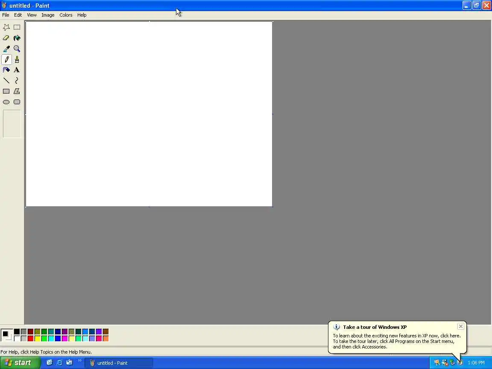492x369 pixels.
Task: Choose the Brush tool
Action: click(x=17, y=59)
